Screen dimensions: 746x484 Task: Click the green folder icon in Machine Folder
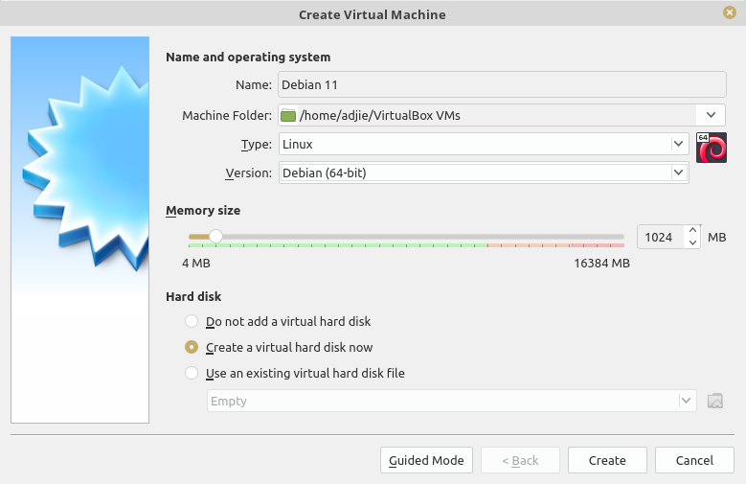click(x=288, y=115)
